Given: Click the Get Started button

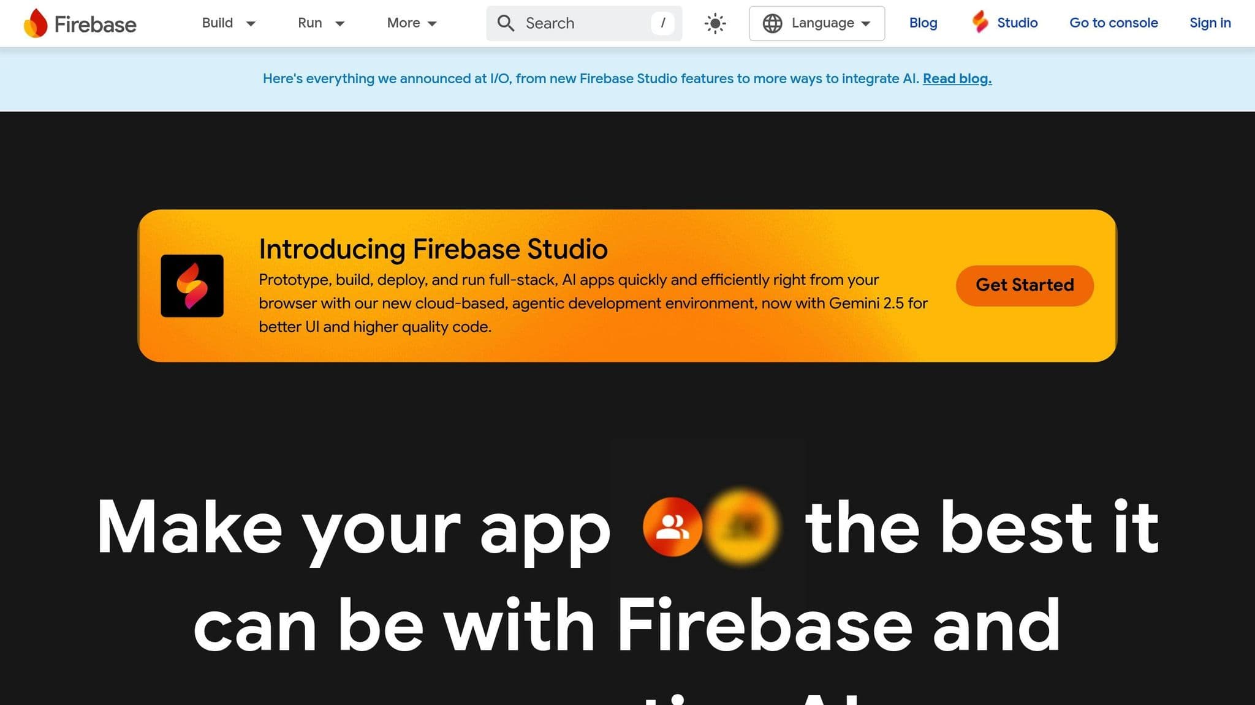Looking at the screenshot, I should click(1025, 285).
